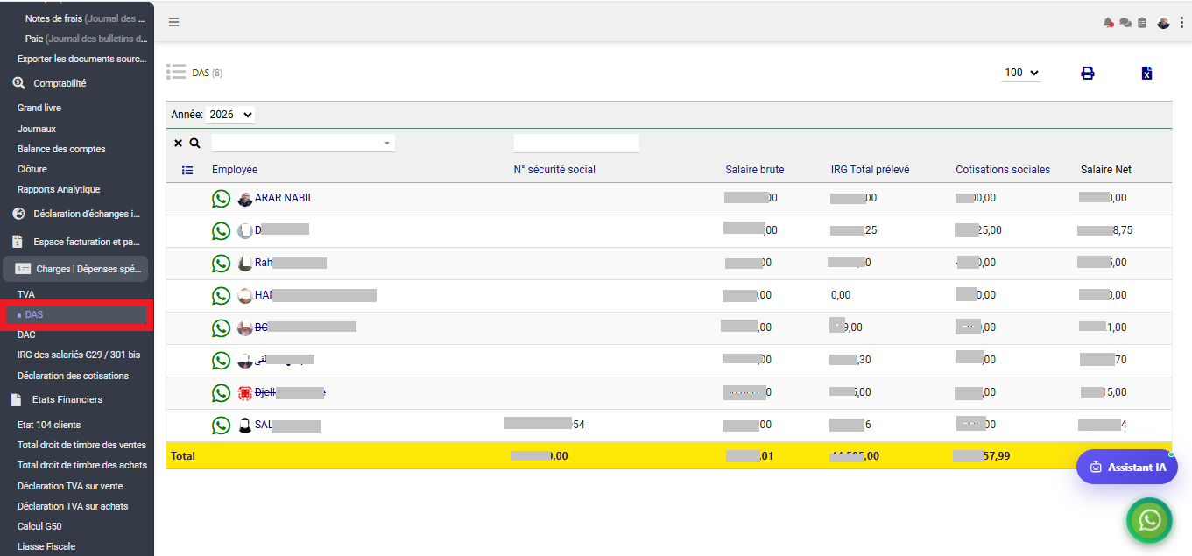
Task: Sort by the Salaire brute column header
Action: click(755, 170)
